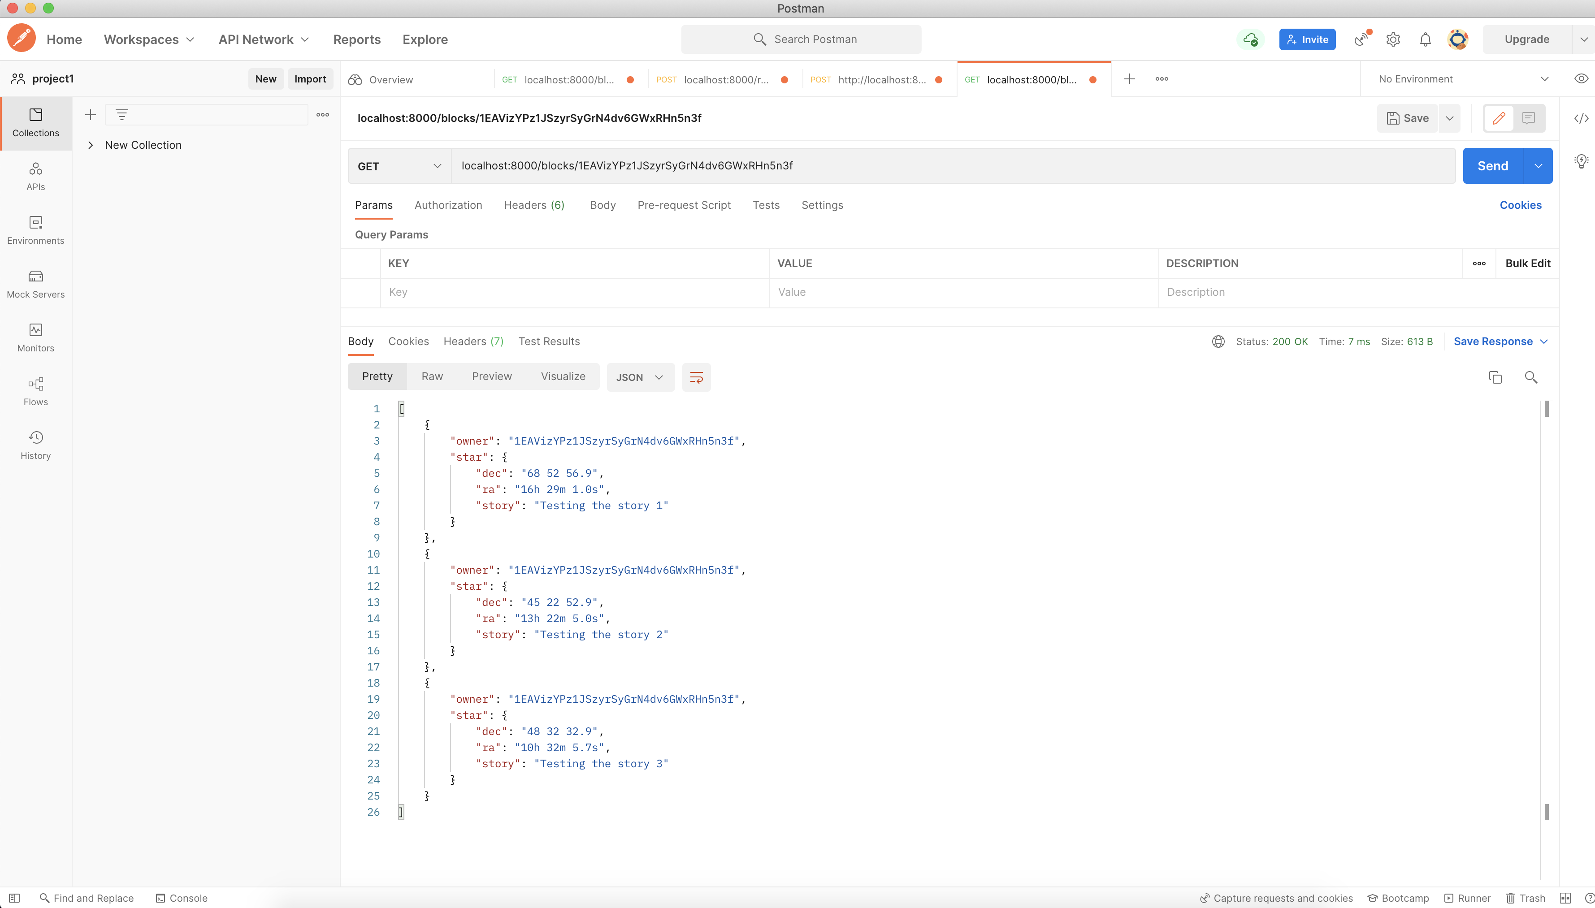
Task: Switch to the Tests tab
Action: pos(766,205)
